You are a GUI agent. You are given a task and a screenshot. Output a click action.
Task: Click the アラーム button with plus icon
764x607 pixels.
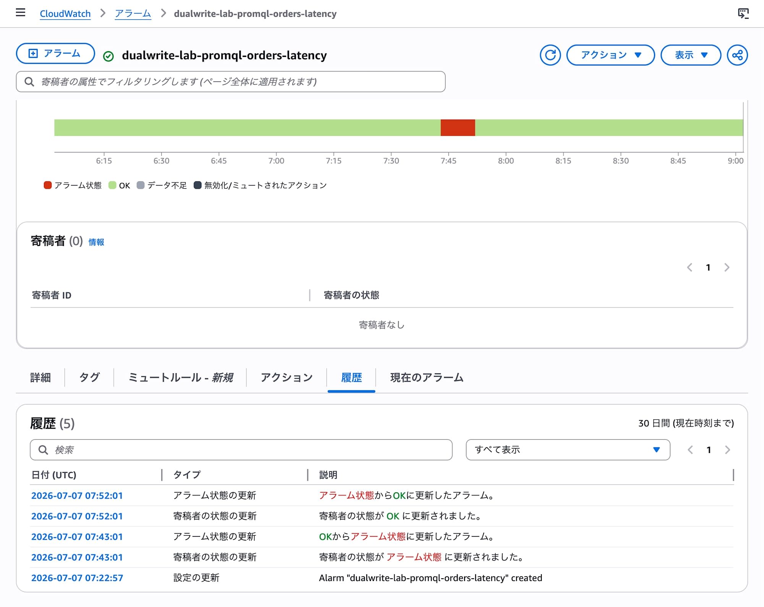coord(55,53)
